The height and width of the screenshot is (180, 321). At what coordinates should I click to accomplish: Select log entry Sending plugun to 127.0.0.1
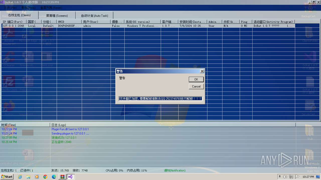pos(70,133)
